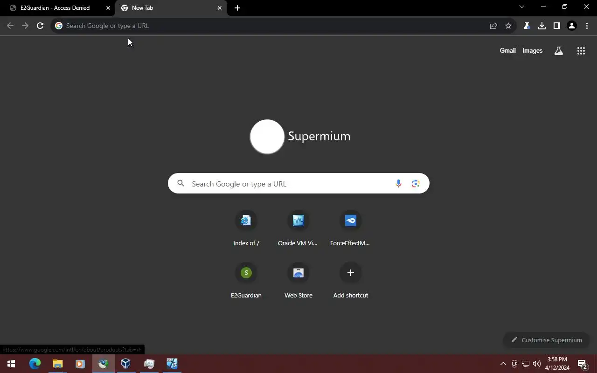Viewport: 597px width, 373px height.
Task: Open the notification center icon
Action: coord(582,364)
